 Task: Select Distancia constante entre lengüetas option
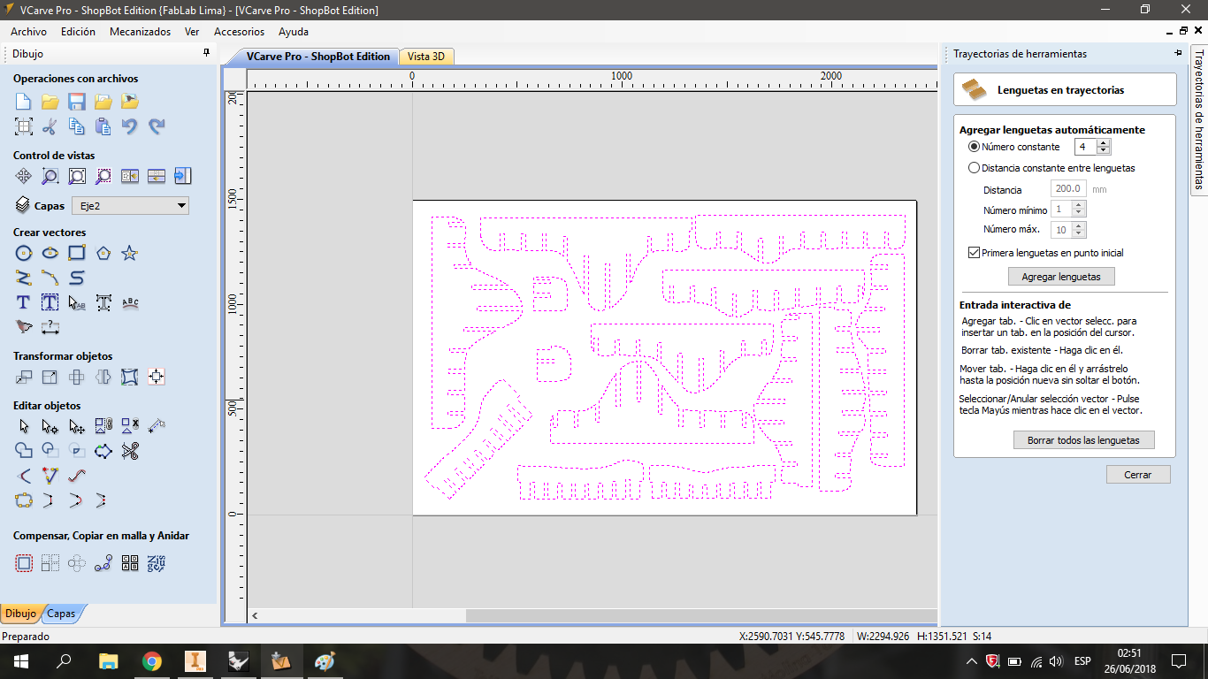[974, 168]
